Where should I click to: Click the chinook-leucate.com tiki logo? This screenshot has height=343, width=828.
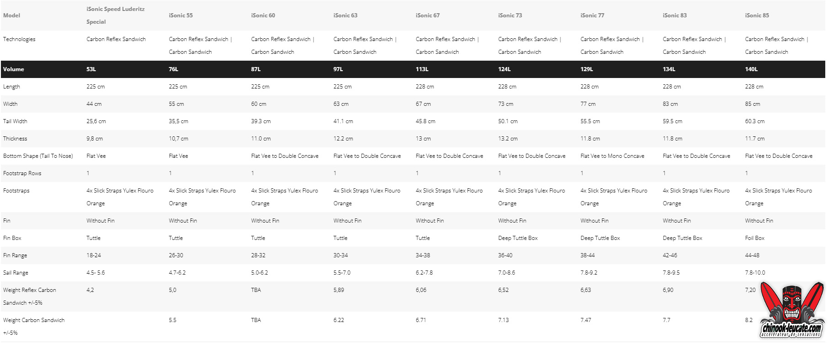click(x=792, y=310)
